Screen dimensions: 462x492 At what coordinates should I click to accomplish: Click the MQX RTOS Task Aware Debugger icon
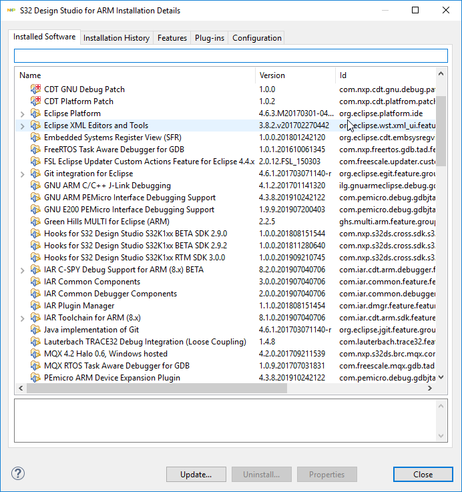click(35, 366)
